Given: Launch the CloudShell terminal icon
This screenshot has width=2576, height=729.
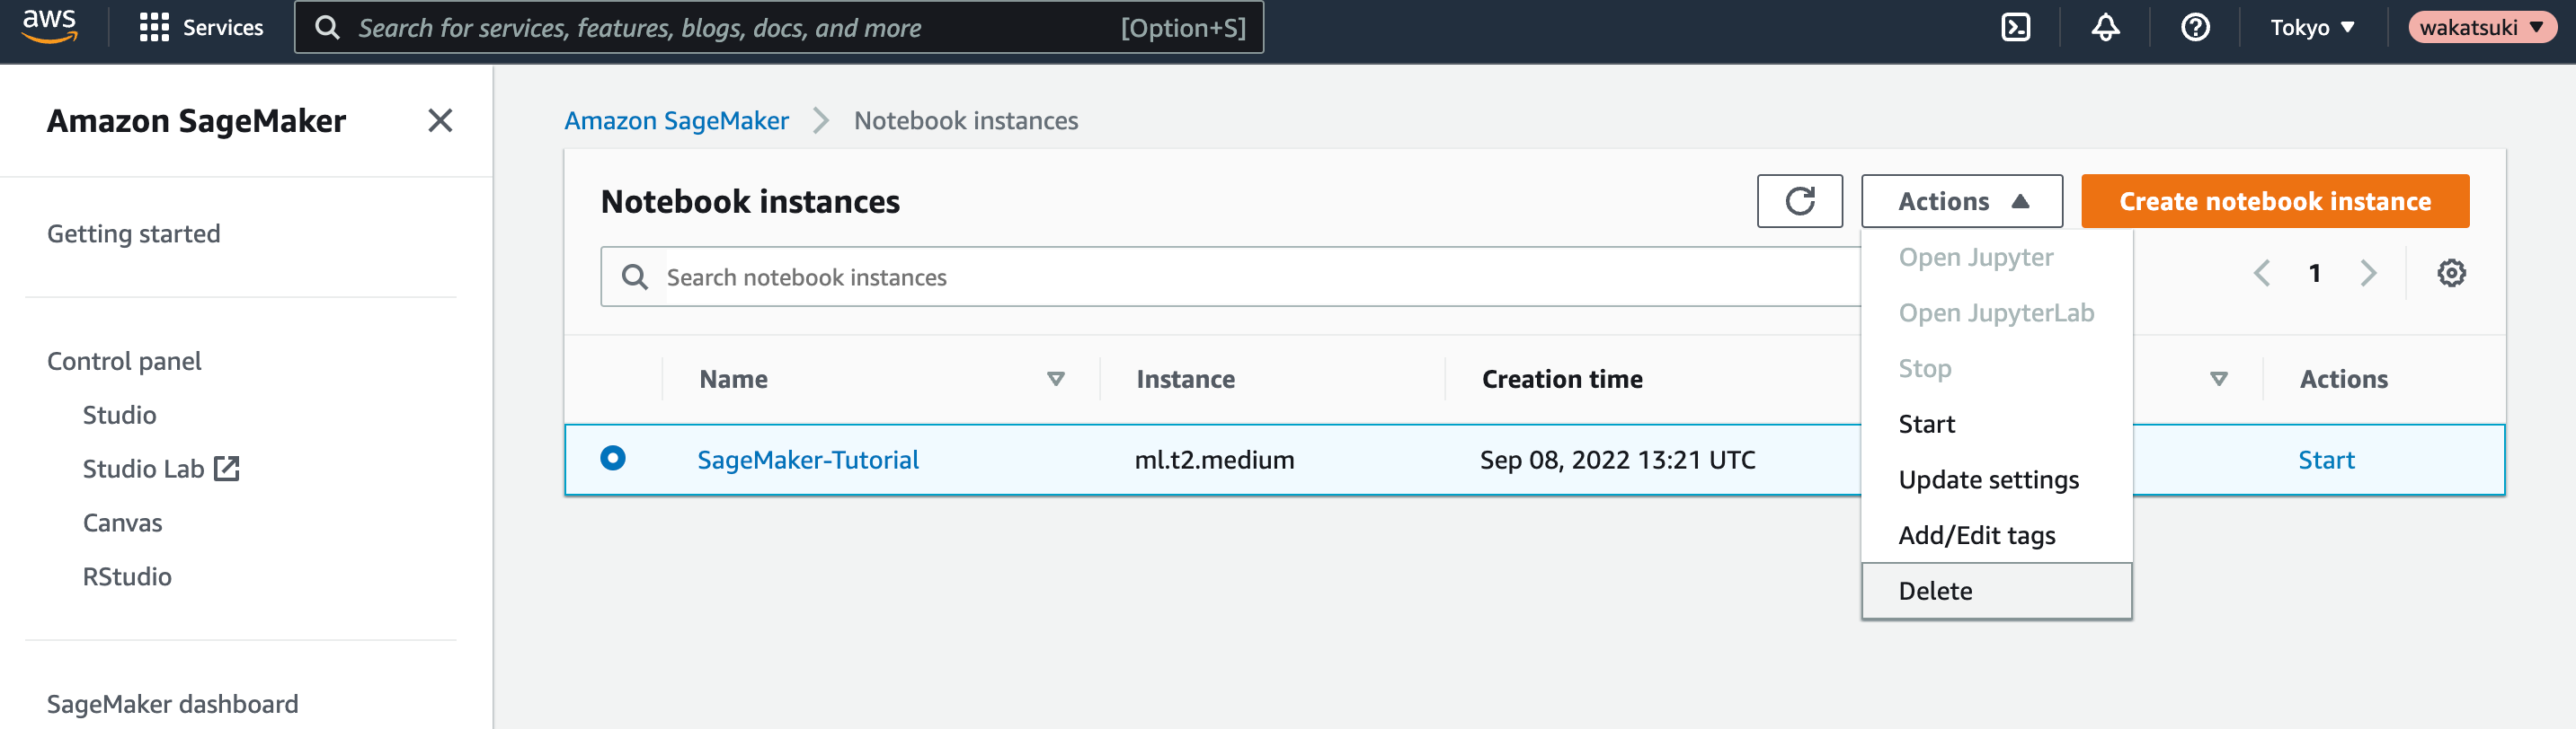Looking at the screenshot, I should 2015,27.
